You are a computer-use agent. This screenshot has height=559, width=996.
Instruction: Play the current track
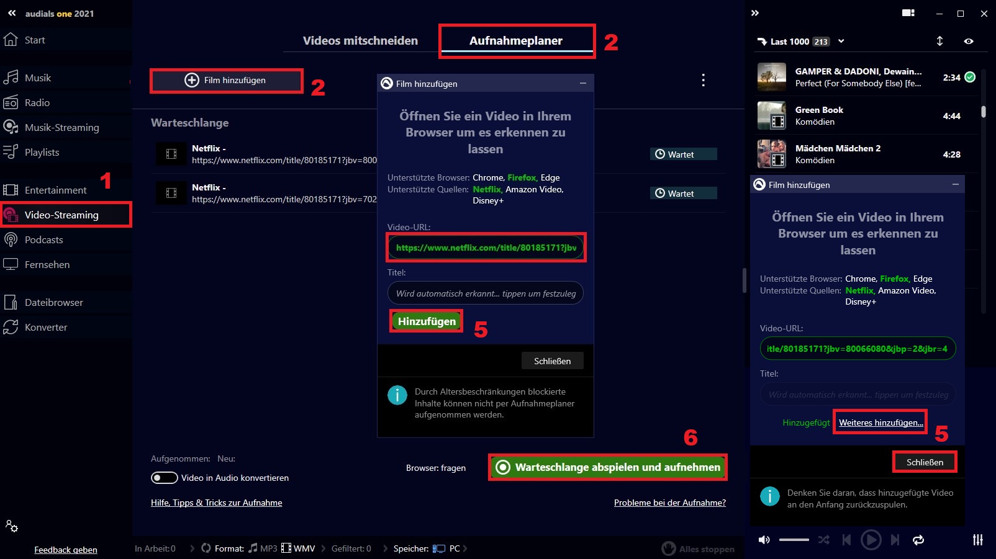(x=871, y=540)
